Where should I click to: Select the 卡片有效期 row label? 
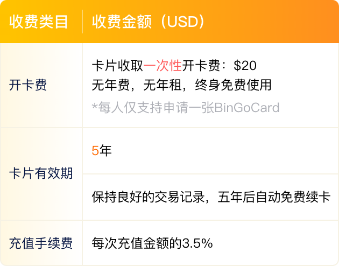41,173
